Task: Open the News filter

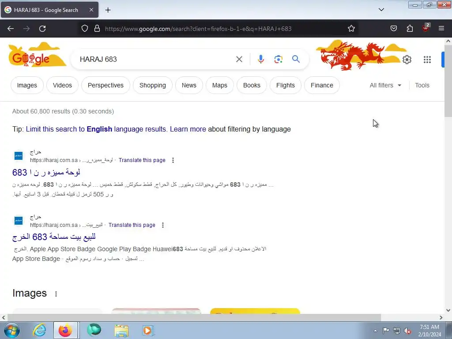Action: [x=189, y=85]
